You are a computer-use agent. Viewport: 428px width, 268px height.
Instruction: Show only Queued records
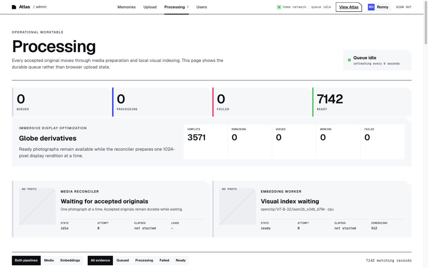(x=123, y=260)
